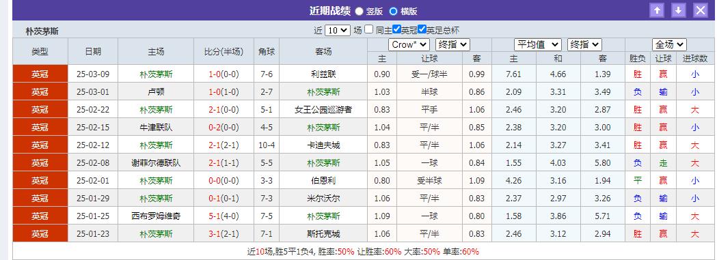
Task: Click 斯托克城 team link
Action: (x=323, y=234)
